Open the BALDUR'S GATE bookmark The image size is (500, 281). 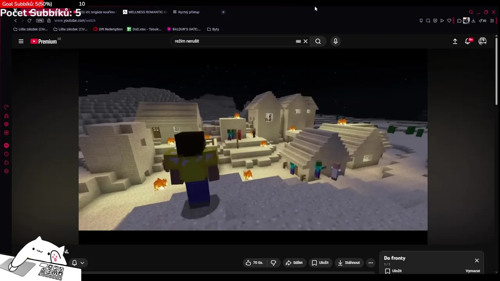(184, 29)
